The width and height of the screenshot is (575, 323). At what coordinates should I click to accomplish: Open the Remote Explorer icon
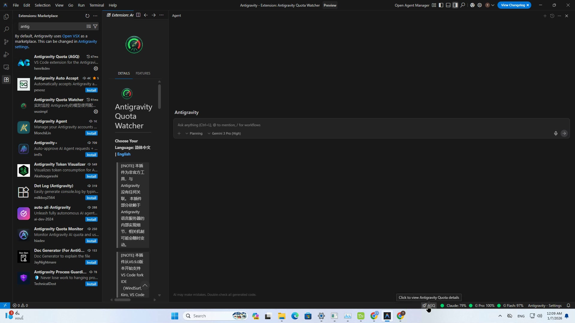(x=6, y=67)
